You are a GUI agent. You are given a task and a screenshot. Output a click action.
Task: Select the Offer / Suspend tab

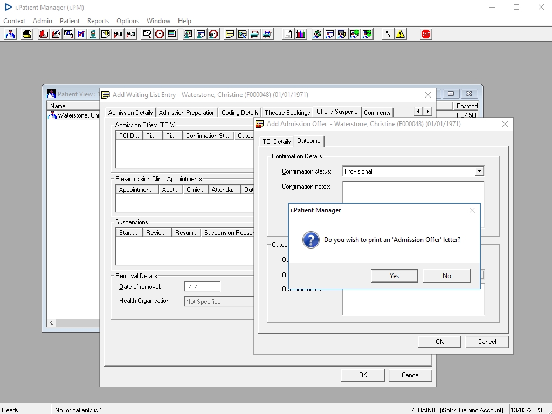(337, 112)
